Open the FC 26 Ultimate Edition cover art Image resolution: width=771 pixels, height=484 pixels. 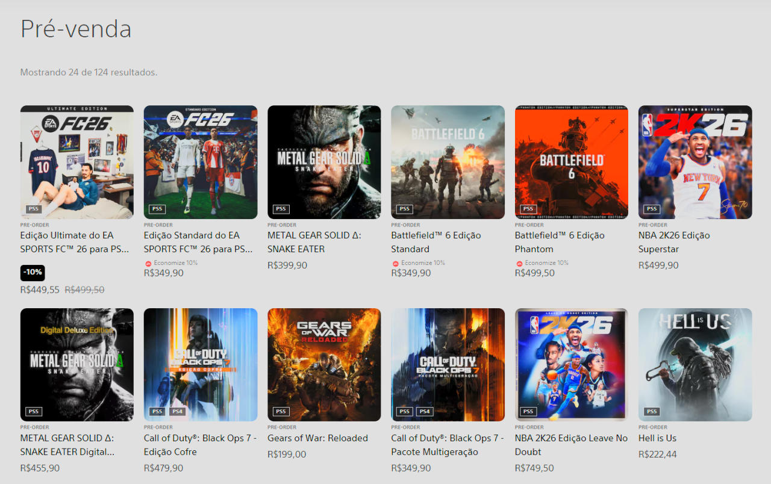(x=77, y=162)
